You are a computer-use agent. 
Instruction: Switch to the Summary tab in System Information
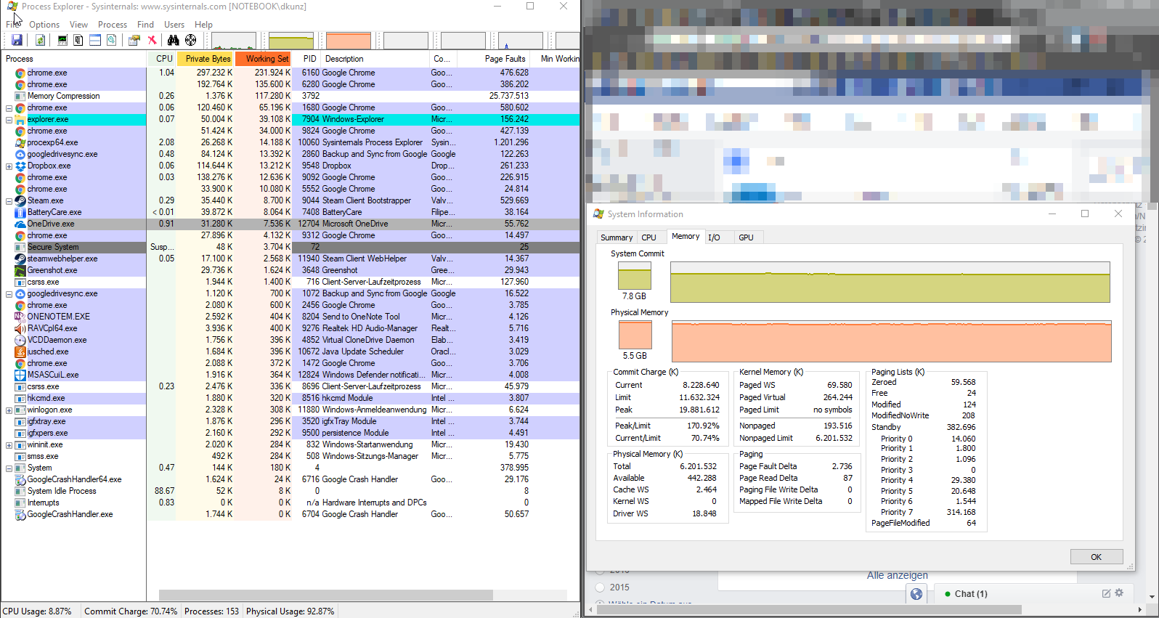point(617,237)
